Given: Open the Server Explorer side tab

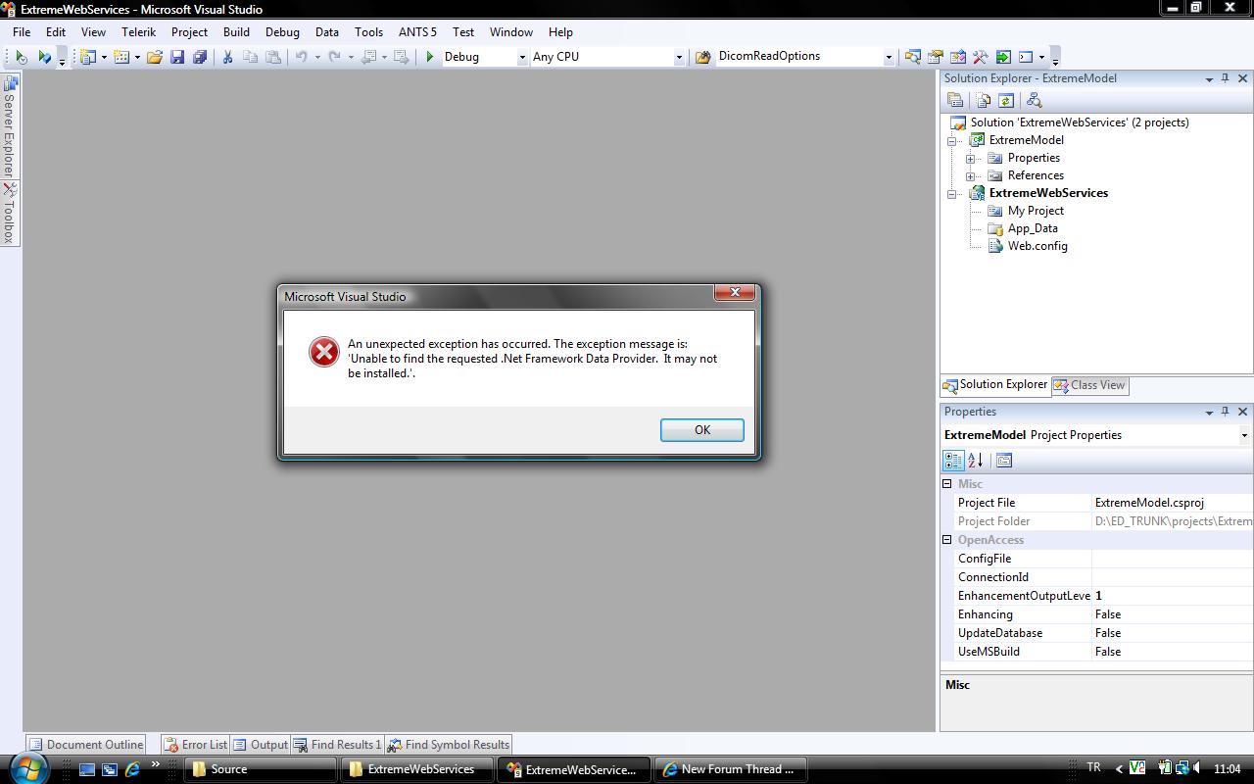Looking at the screenshot, I should [9, 126].
